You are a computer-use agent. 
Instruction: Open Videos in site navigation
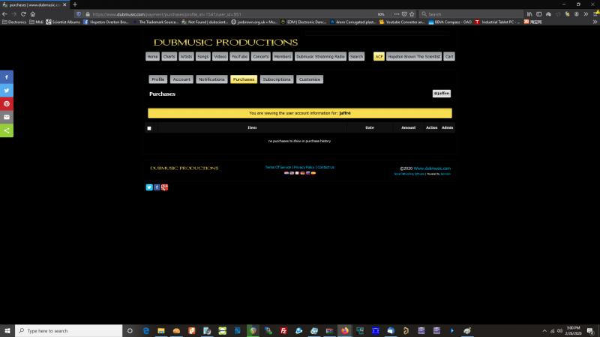pyautogui.click(x=220, y=57)
